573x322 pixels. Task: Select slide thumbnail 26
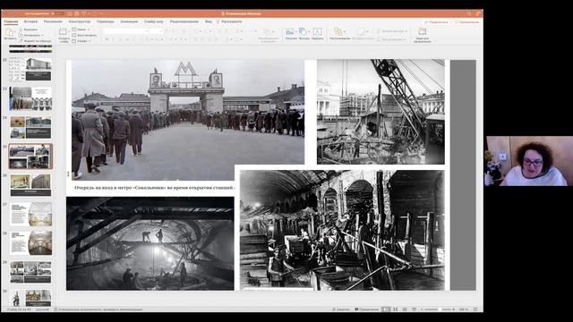(30, 185)
